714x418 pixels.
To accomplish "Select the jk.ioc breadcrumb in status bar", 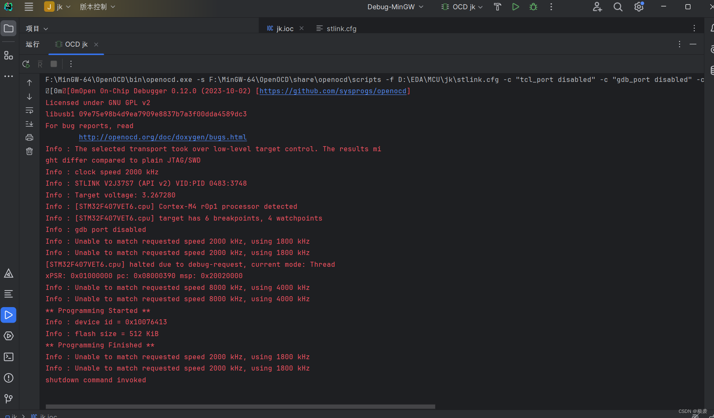I will pos(44,416).
